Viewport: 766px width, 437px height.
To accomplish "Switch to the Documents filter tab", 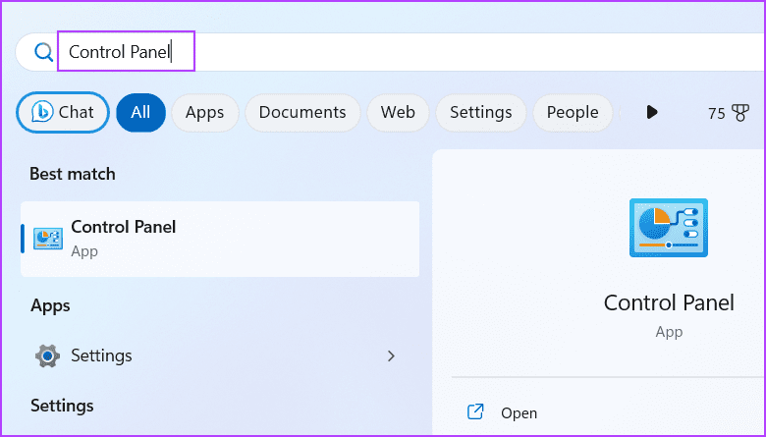I will 302,113.
